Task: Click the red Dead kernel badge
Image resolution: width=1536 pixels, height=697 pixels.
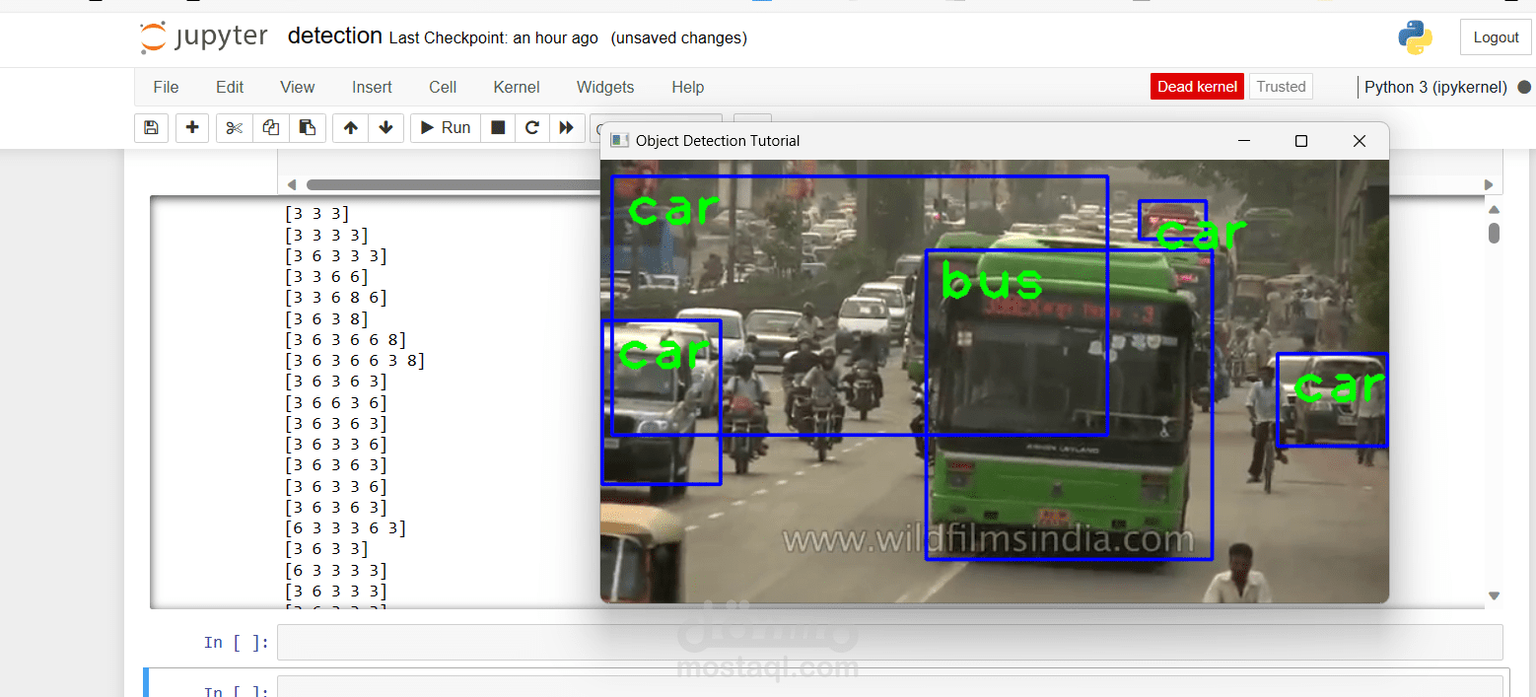Action: (x=1197, y=87)
